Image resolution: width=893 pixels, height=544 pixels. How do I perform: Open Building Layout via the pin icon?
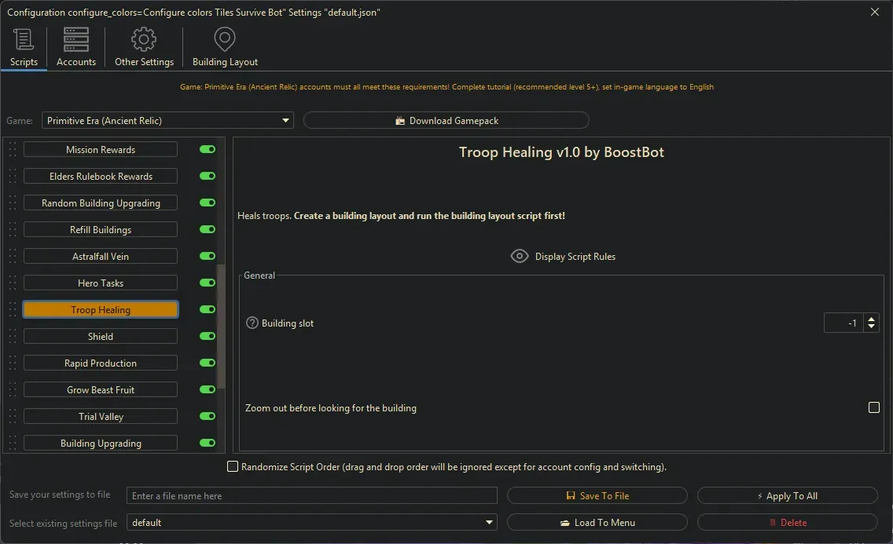point(224,38)
